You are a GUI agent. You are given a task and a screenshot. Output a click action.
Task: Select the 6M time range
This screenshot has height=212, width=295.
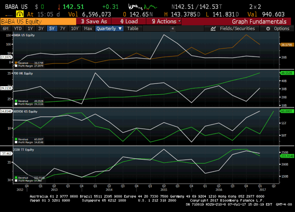pos(6,29)
